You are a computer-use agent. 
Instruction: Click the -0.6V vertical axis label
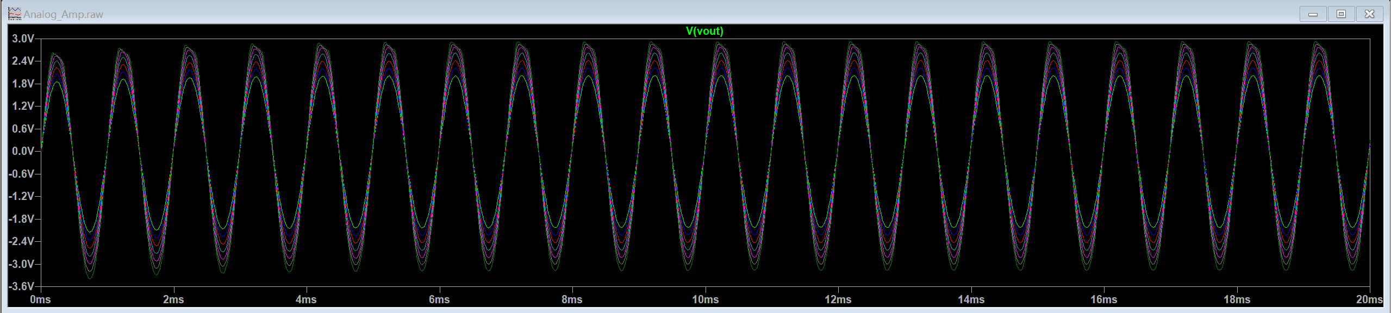(x=22, y=174)
